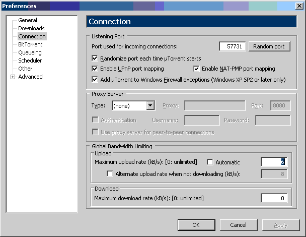Screen dimensions: 306x237
Task: Select General in the preferences tree
Action: (x=27, y=20)
